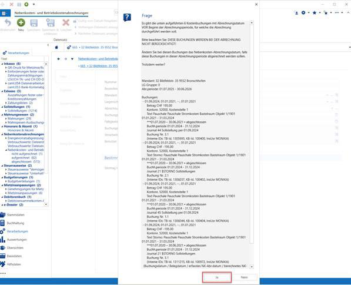
Task: Click the blue question mark icon in dialog
Action: [127, 17]
